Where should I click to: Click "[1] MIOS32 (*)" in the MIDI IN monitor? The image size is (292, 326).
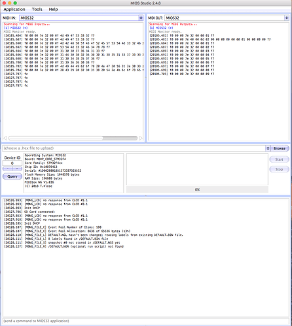tap(16, 28)
